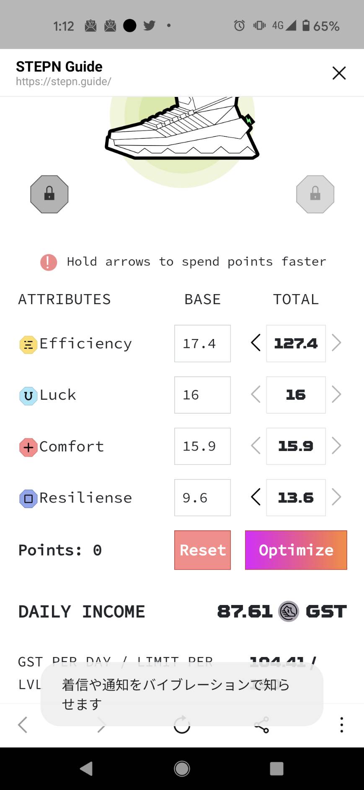Increase Efficiency total with right arrow

336,343
